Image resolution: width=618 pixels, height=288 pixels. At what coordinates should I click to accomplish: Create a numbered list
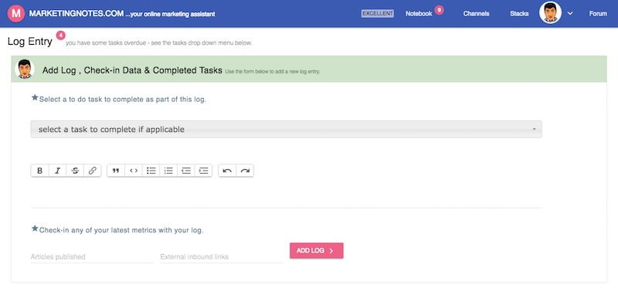pyautogui.click(x=168, y=171)
